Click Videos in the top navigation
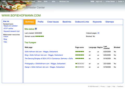Viewport: 125px width, 93px height. (x=18, y=2)
